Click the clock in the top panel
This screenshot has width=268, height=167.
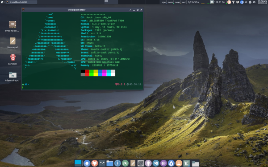coord(262,2)
